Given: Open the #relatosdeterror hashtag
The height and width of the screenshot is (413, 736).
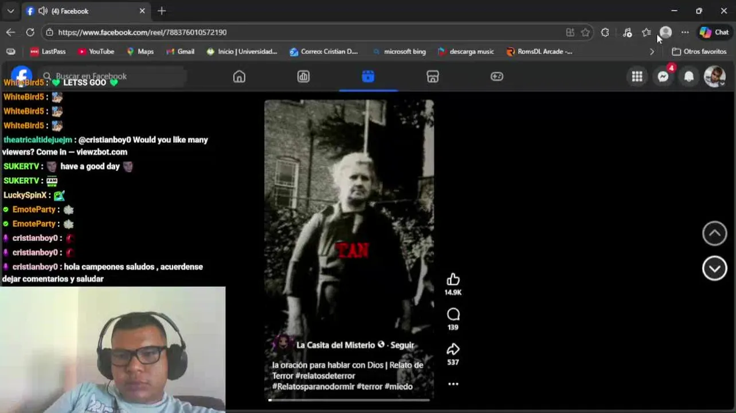Looking at the screenshot, I should [325, 376].
